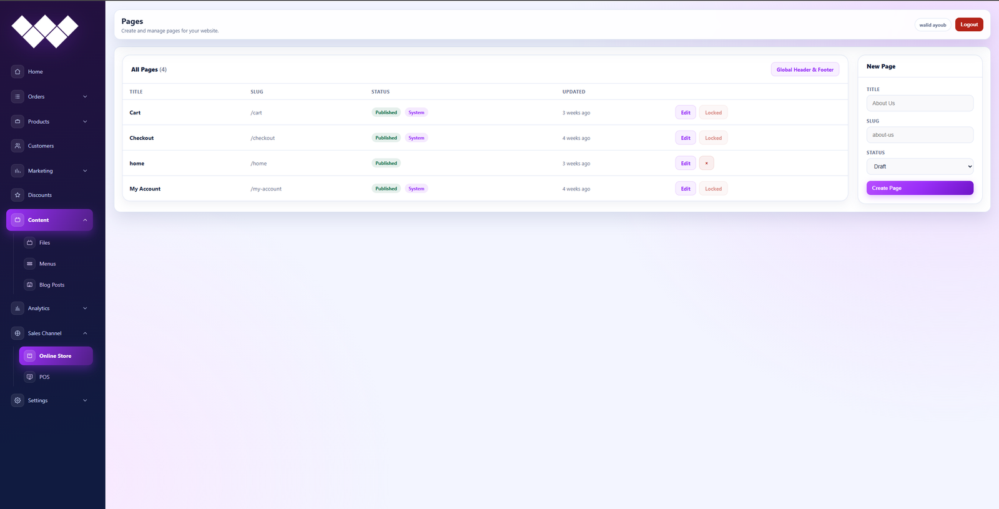
Task: Click the Discounts star icon
Action: 17,195
